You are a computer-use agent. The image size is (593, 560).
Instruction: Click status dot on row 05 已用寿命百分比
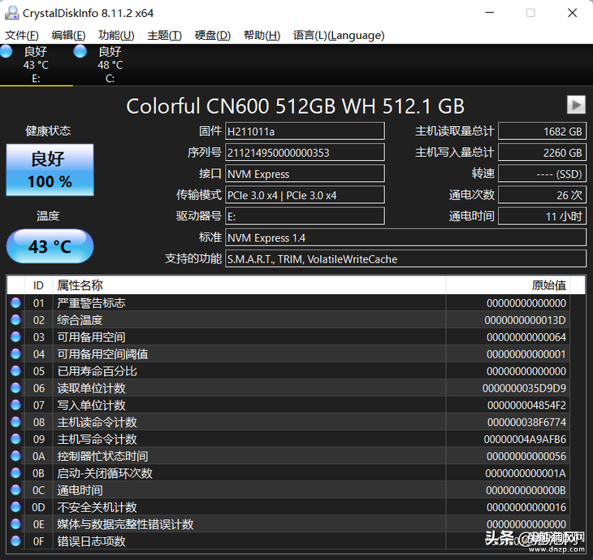pyautogui.click(x=15, y=371)
